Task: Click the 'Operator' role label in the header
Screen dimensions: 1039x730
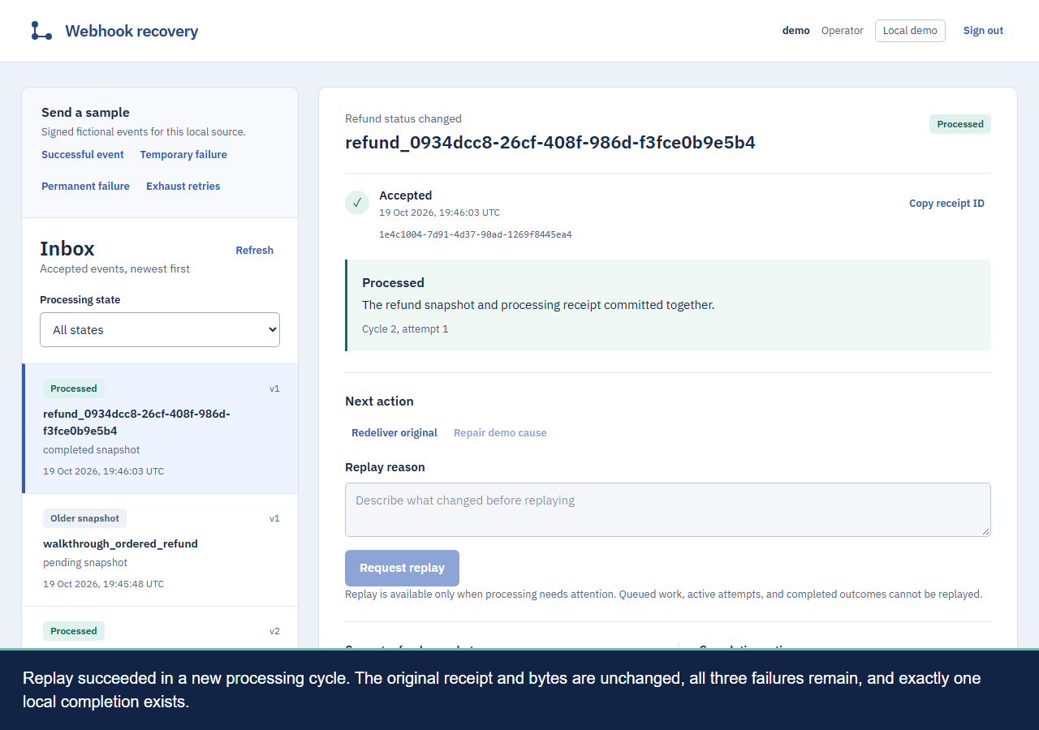Action: pos(843,31)
